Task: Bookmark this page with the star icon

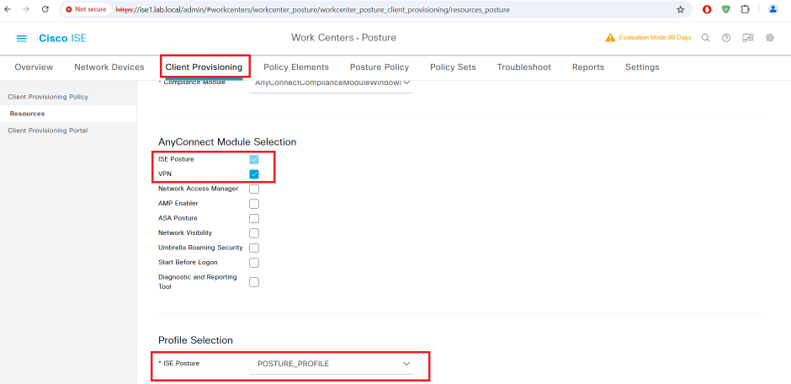Action: point(680,9)
